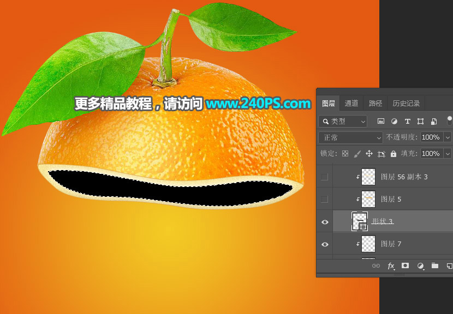Add a layer mask
Image resolution: width=453 pixels, height=314 pixels.
(406, 265)
